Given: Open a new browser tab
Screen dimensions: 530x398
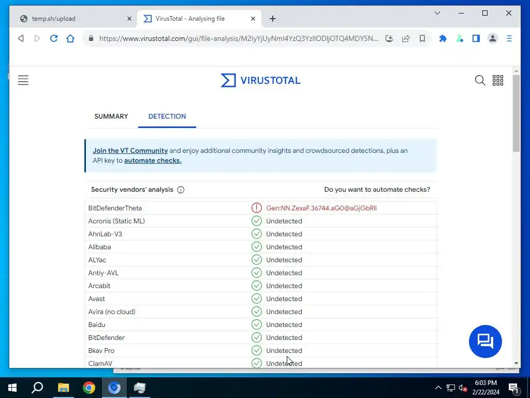Looking at the screenshot, I should tap(273, 19).
